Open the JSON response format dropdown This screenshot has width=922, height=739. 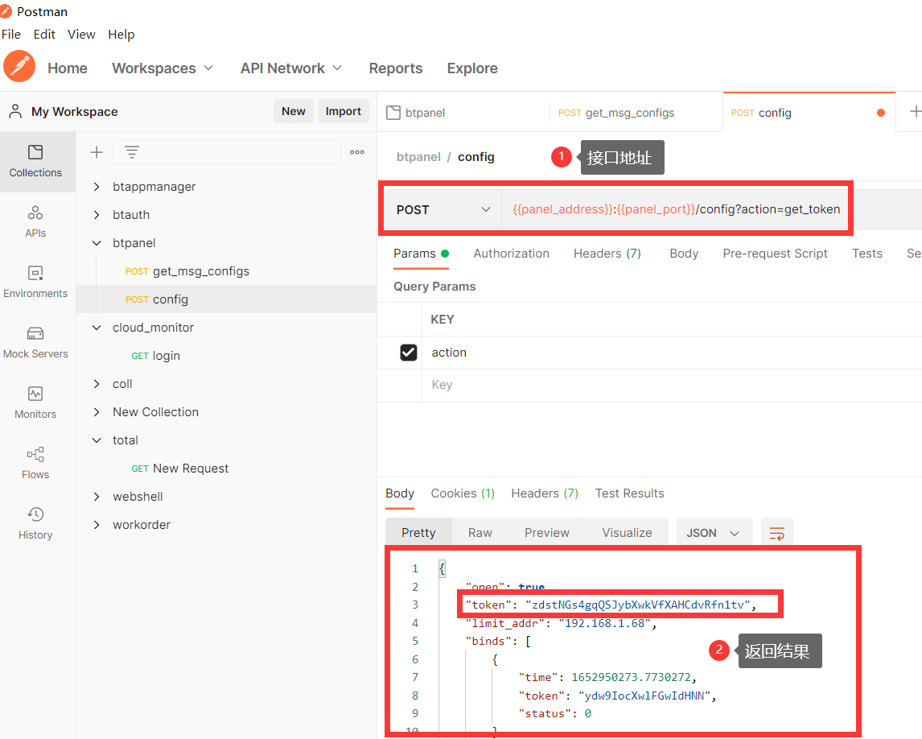[714, 533]
